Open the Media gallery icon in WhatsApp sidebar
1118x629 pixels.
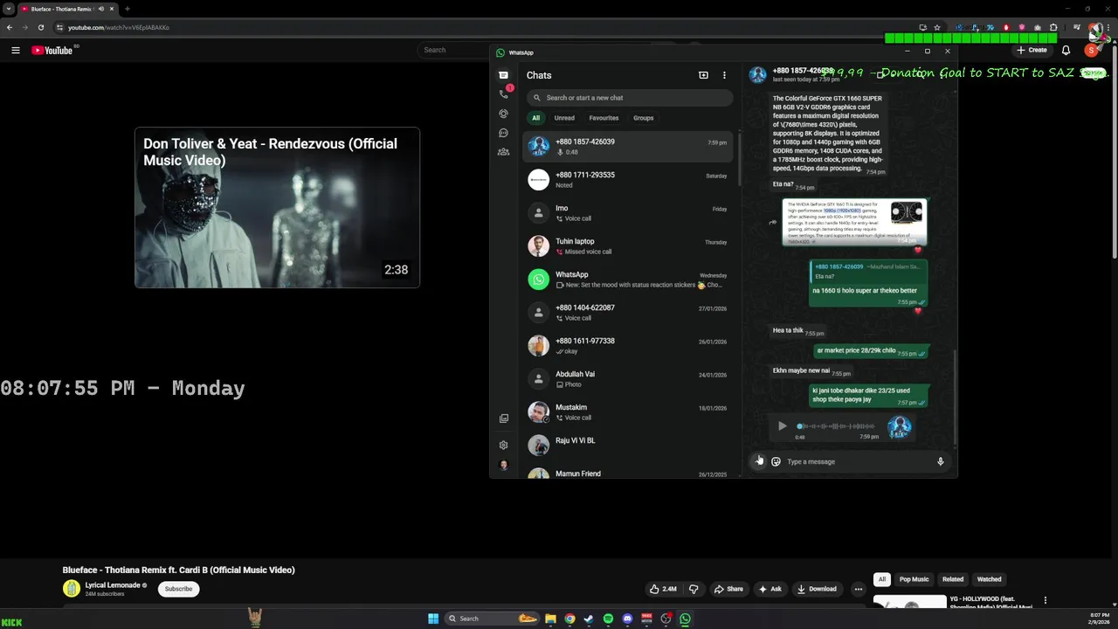click(503, 418)
